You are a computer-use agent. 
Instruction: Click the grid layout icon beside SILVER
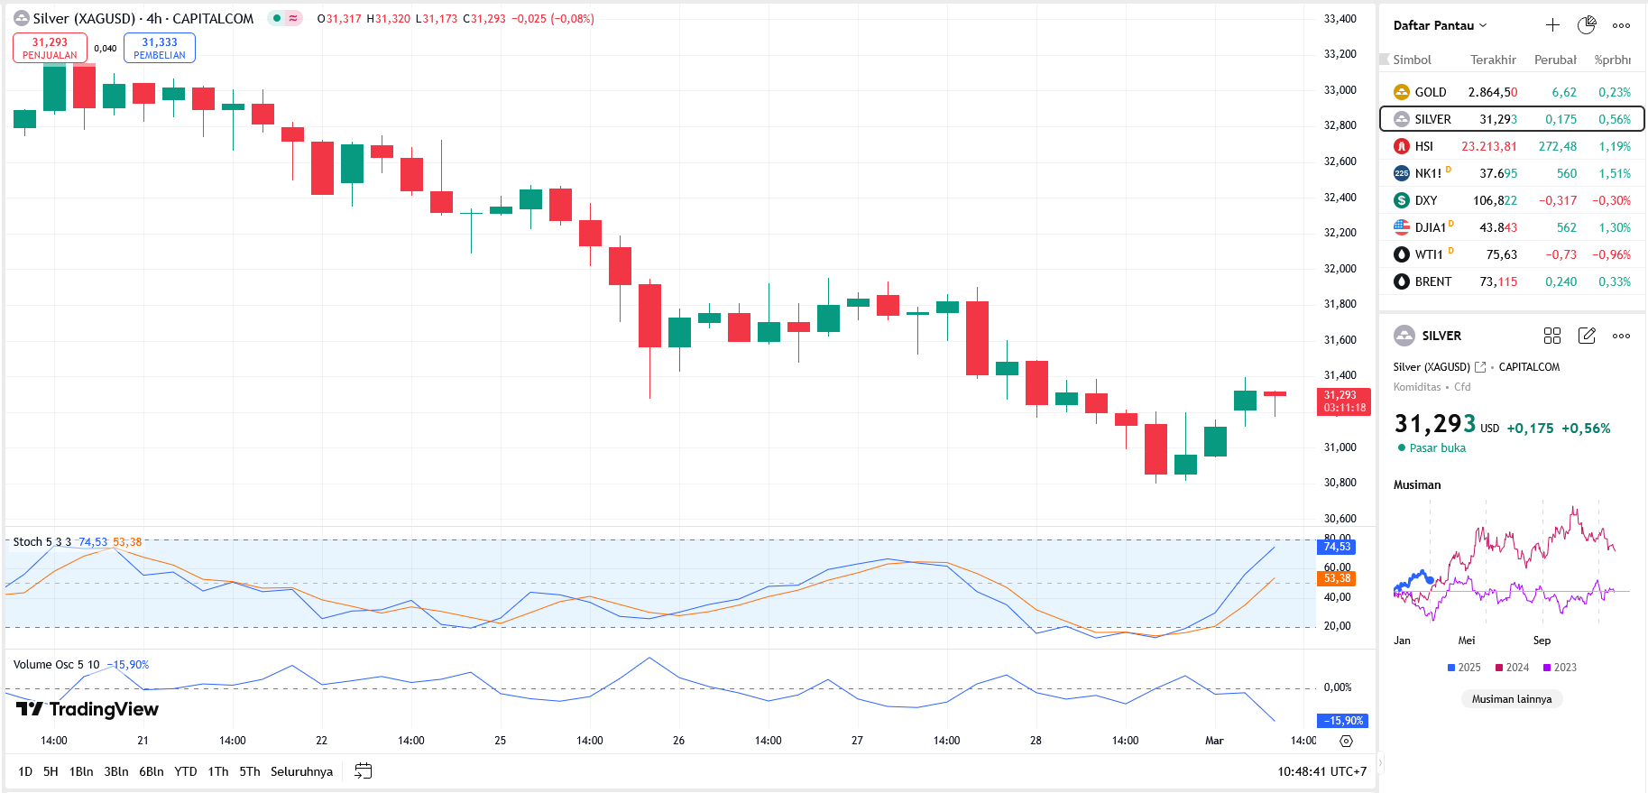pyautogui.click(x=1551, y=336)
